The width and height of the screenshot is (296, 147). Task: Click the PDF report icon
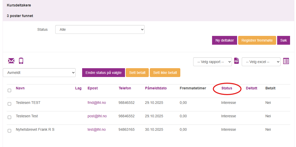[236, 61]
